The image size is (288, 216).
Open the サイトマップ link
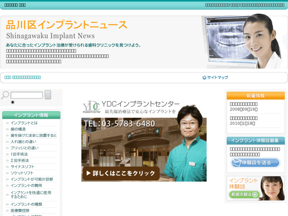pyautogui.click(x=217, y=77)
